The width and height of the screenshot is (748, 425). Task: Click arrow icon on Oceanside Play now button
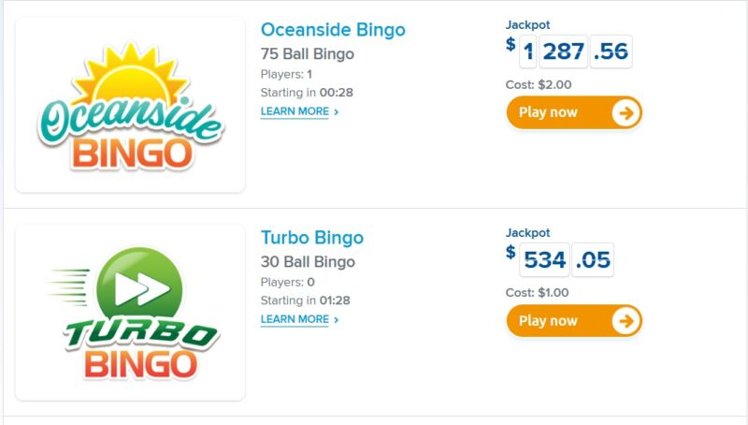[x=626, y=113]
